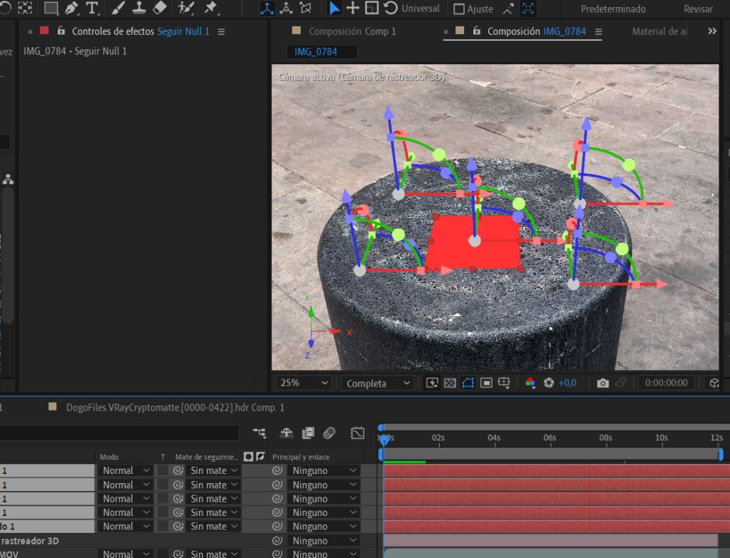Take a snapshot of the composition viewer
This screenshot has height=558, width=730.
point(602,383)
